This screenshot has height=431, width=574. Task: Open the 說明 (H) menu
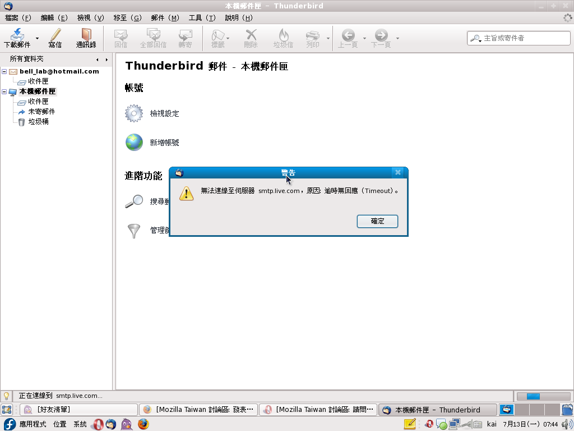239,17
